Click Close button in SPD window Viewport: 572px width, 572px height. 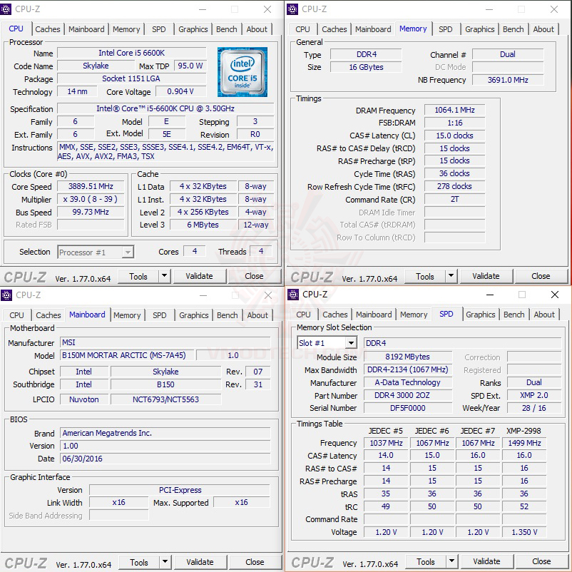(x=542, y=561)
